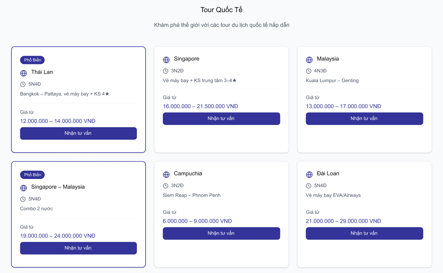Request consultation for the Thái Lan tour
This screenshot has height=273, width=443.
[78, 133]
